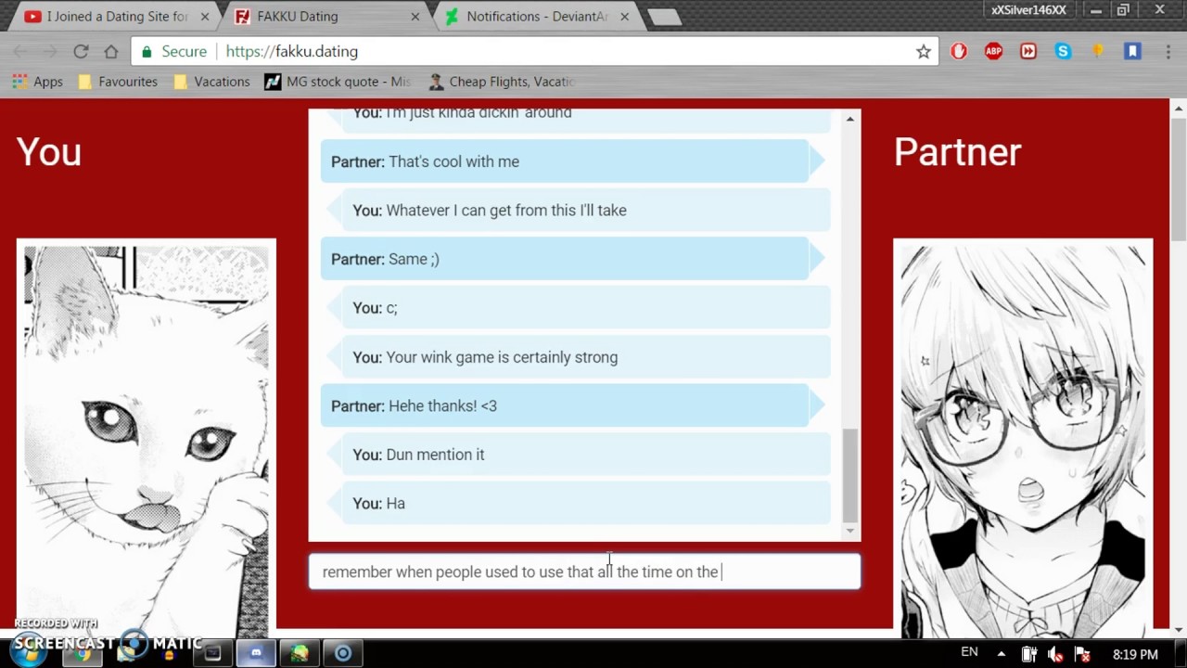The width and height of the screenshot is (1187, 668).
Task: Open the Apps grid in bookmarks bar
Action: (38, 82)
